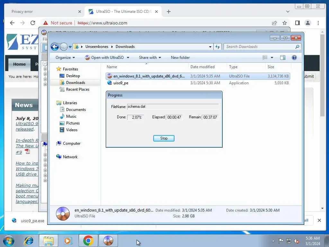This screenshot has height=247, width=329.
Task: Open Pictures library
Action: click(70, 123)
